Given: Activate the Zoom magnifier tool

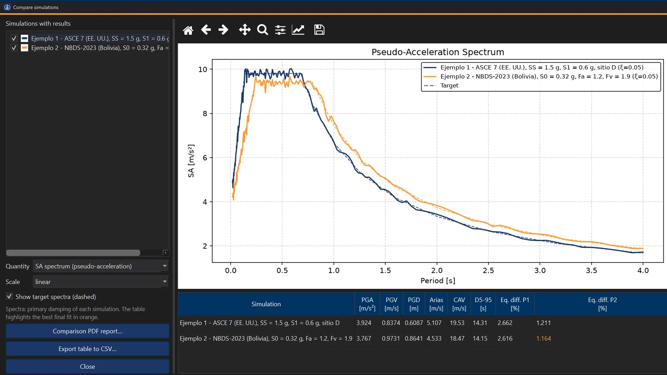Looking at the screenshot, I should tap(263, 30).
